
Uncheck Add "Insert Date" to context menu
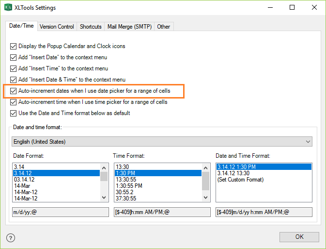pos(13,57)
